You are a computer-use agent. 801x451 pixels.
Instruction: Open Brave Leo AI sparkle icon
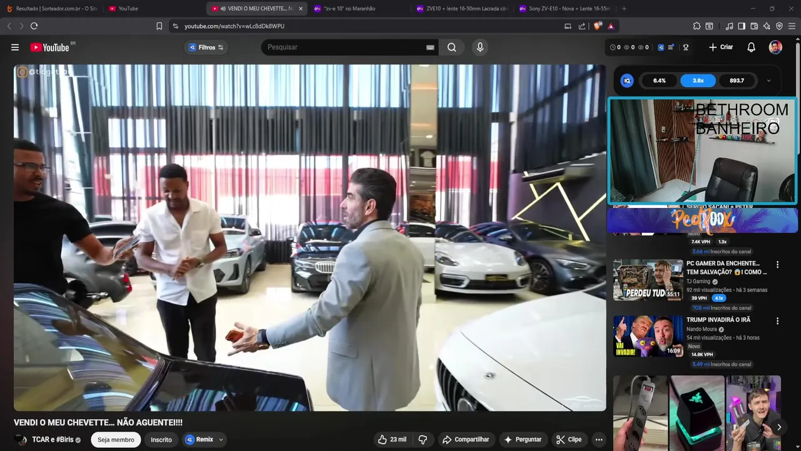click(x=767, y=26)
